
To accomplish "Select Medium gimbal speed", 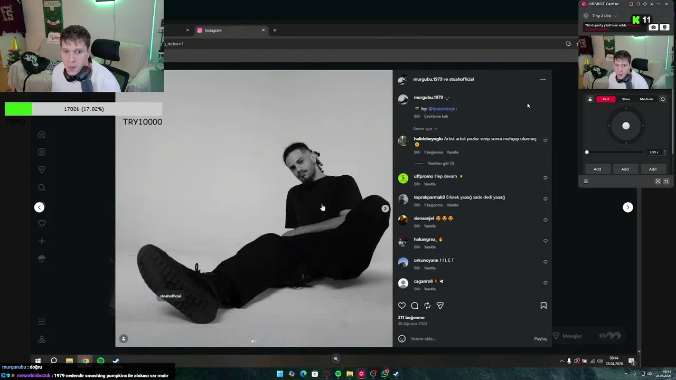I will 646,99.
